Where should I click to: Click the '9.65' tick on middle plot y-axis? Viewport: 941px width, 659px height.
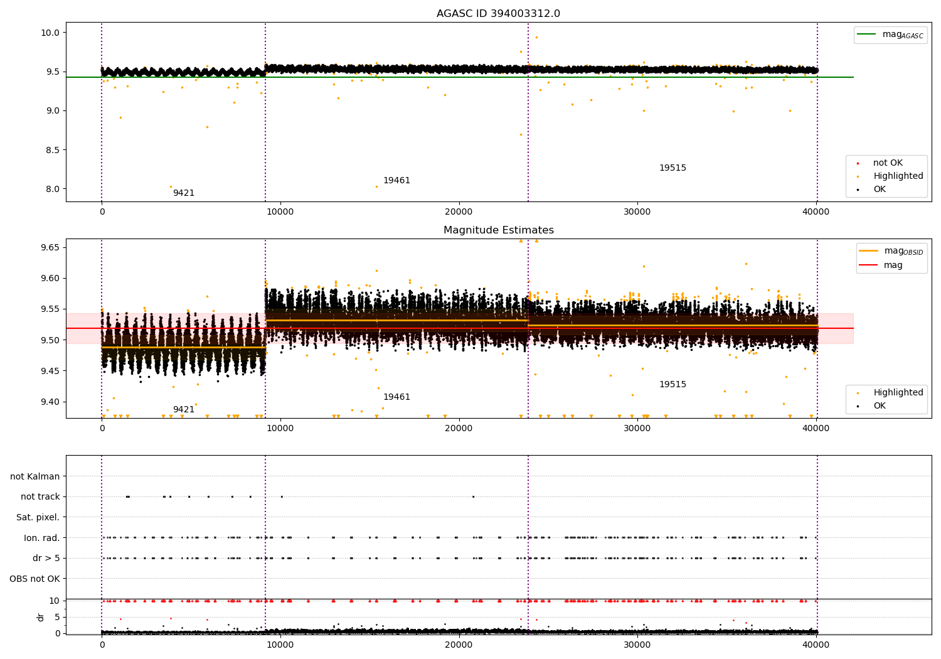[x=50, y=247]
